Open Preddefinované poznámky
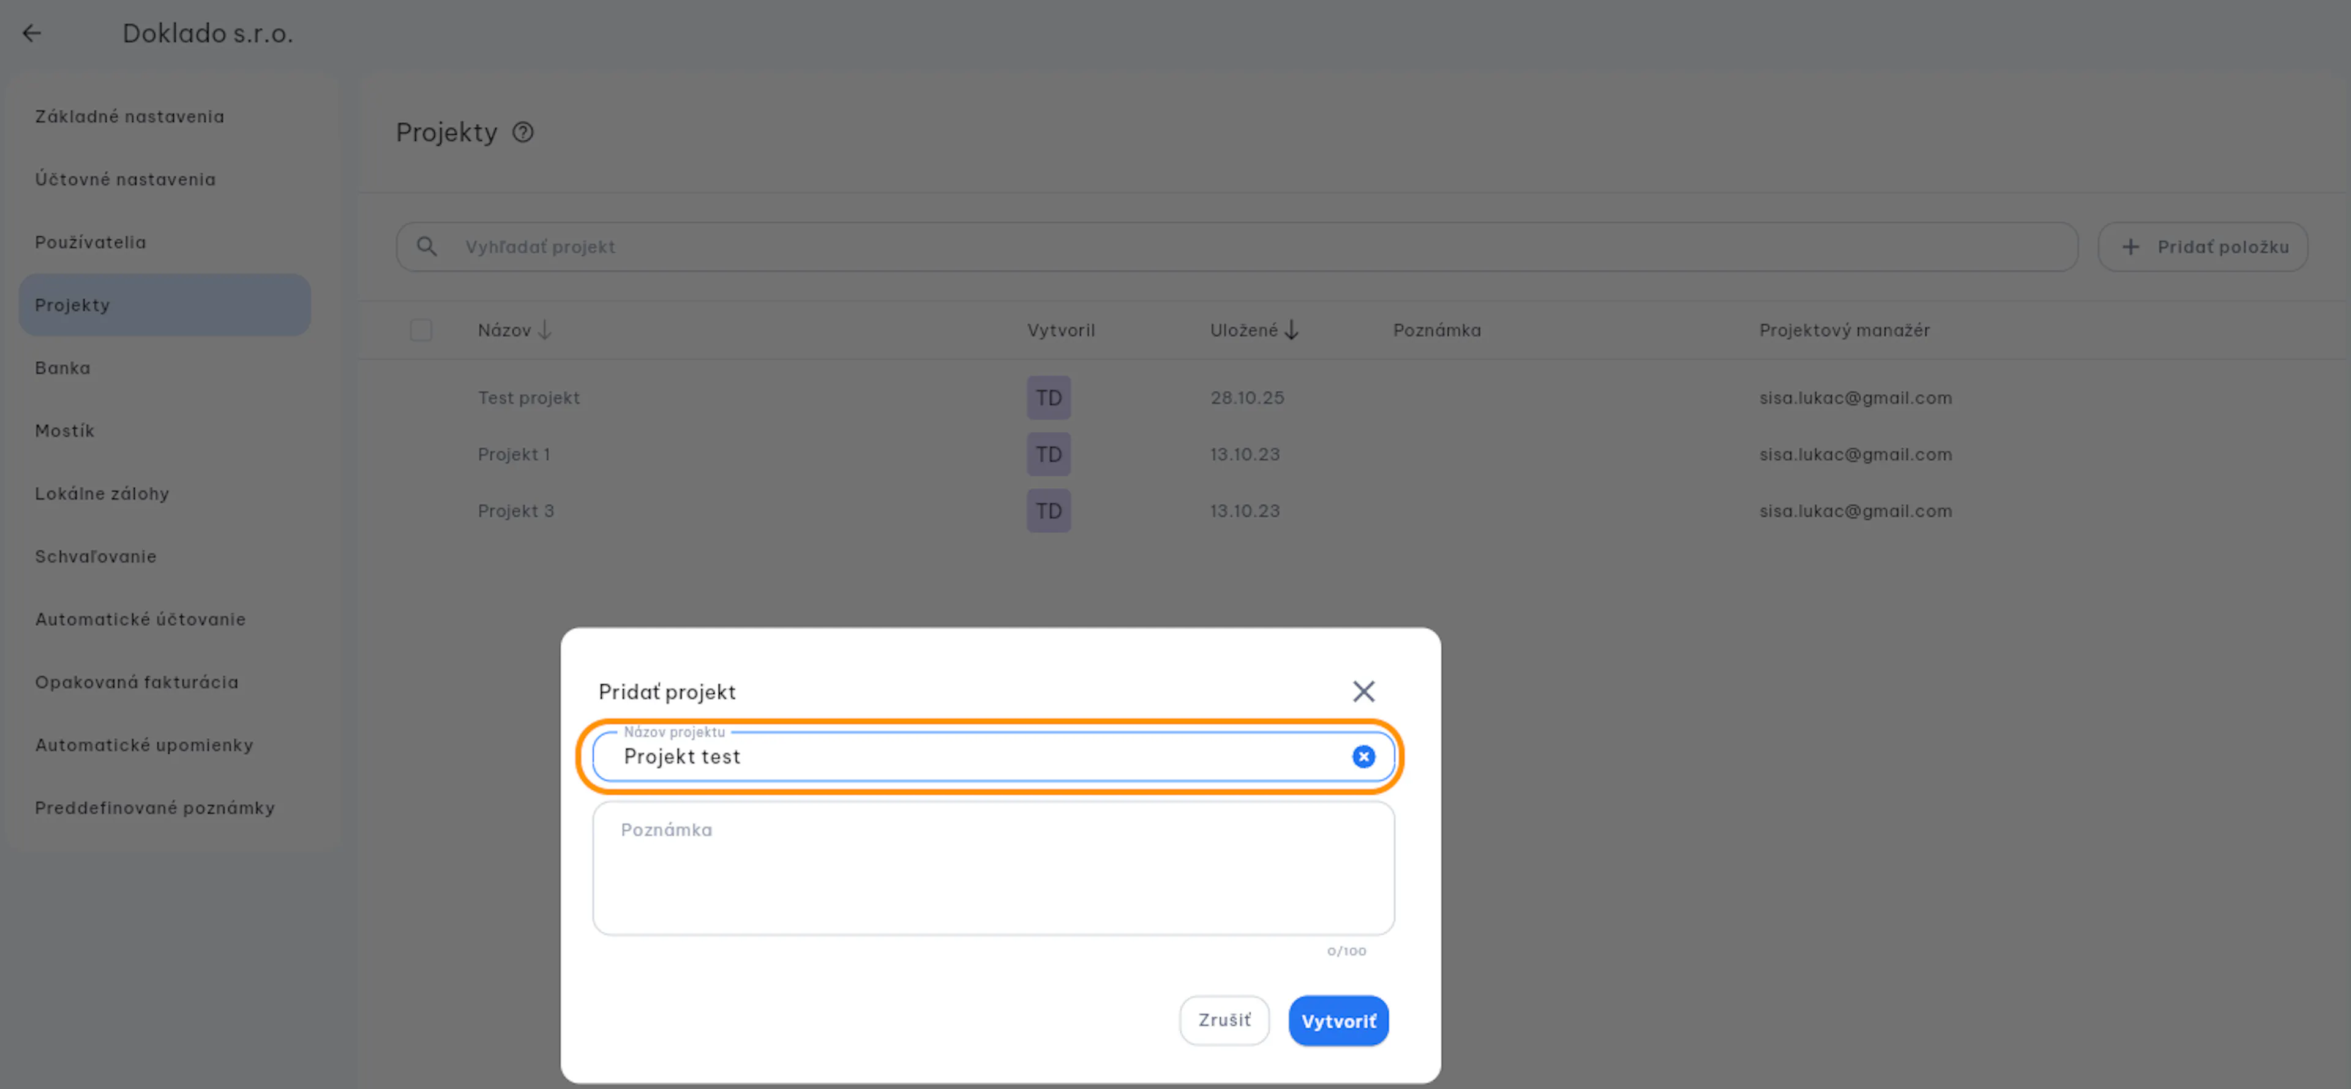Screen dimensions: 2351x1089 click(x=164, y=809)
